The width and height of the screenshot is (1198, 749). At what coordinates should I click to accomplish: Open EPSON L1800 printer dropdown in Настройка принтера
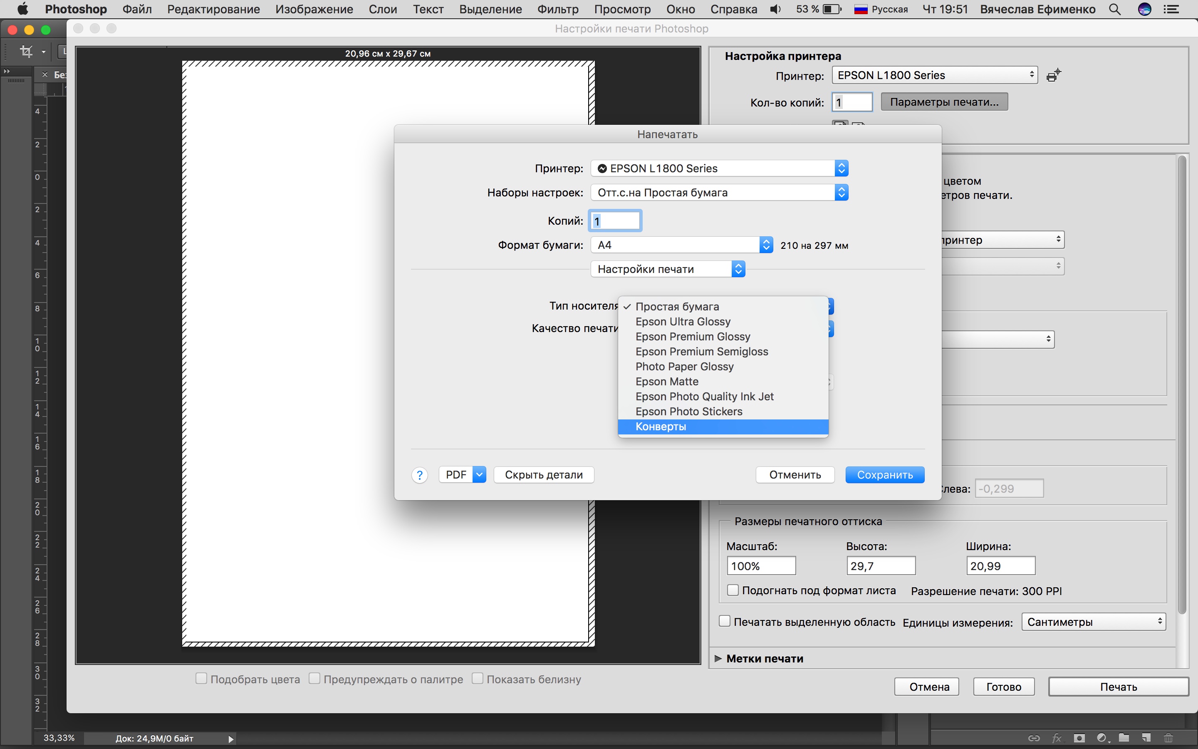coord(935,75)
